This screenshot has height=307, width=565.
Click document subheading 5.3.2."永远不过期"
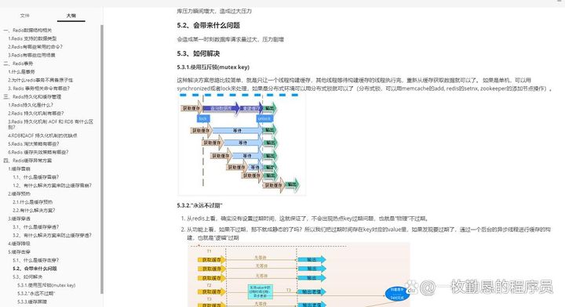[199, 206]
